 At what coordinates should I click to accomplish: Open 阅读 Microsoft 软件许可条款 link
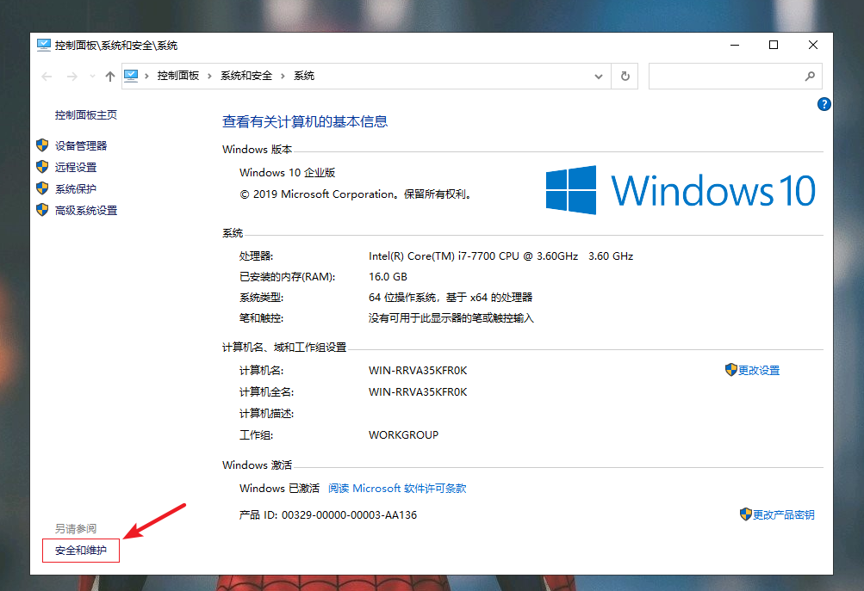tap(397, 489)
